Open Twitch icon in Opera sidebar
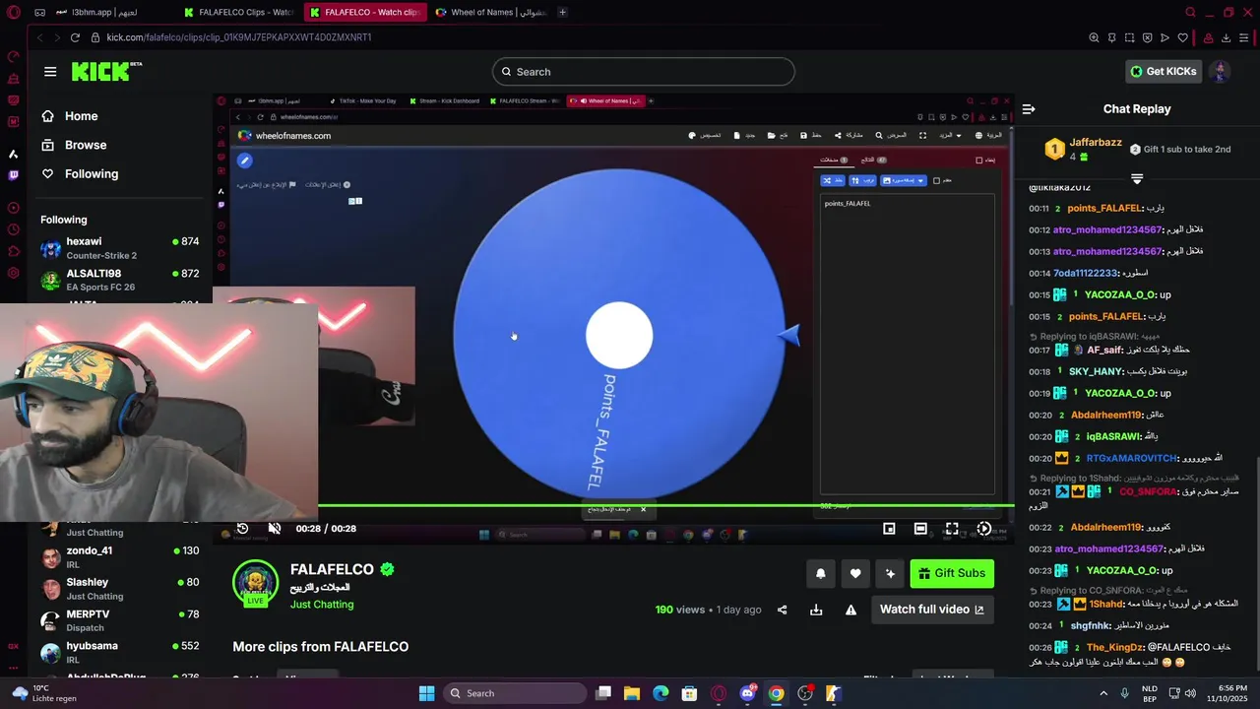The height and width of the screenshot is (709, 1260). (x=13, y=175)
